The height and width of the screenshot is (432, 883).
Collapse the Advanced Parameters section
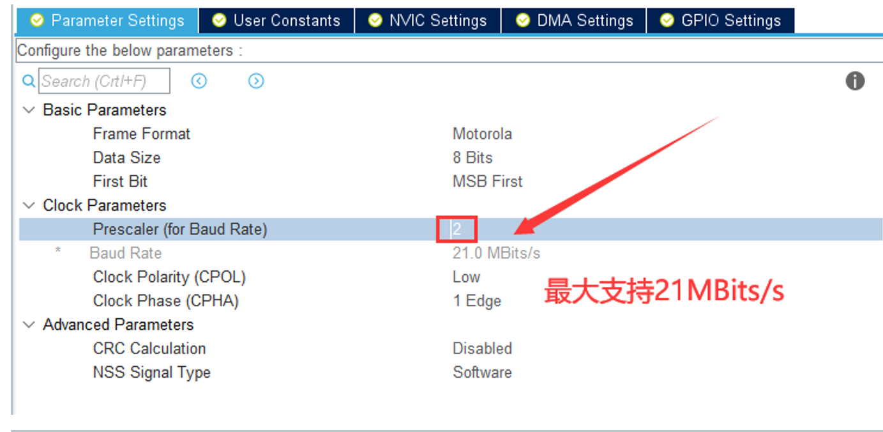coord(28,324)
